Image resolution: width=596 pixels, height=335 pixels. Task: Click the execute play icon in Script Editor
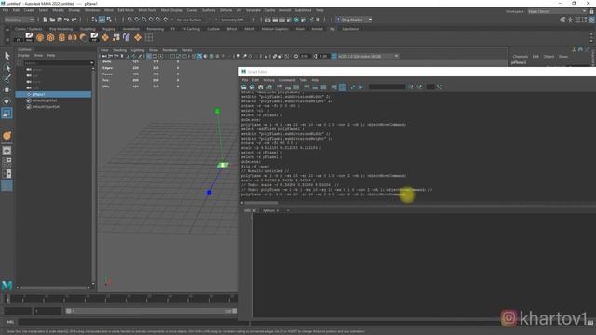[361, 87]
